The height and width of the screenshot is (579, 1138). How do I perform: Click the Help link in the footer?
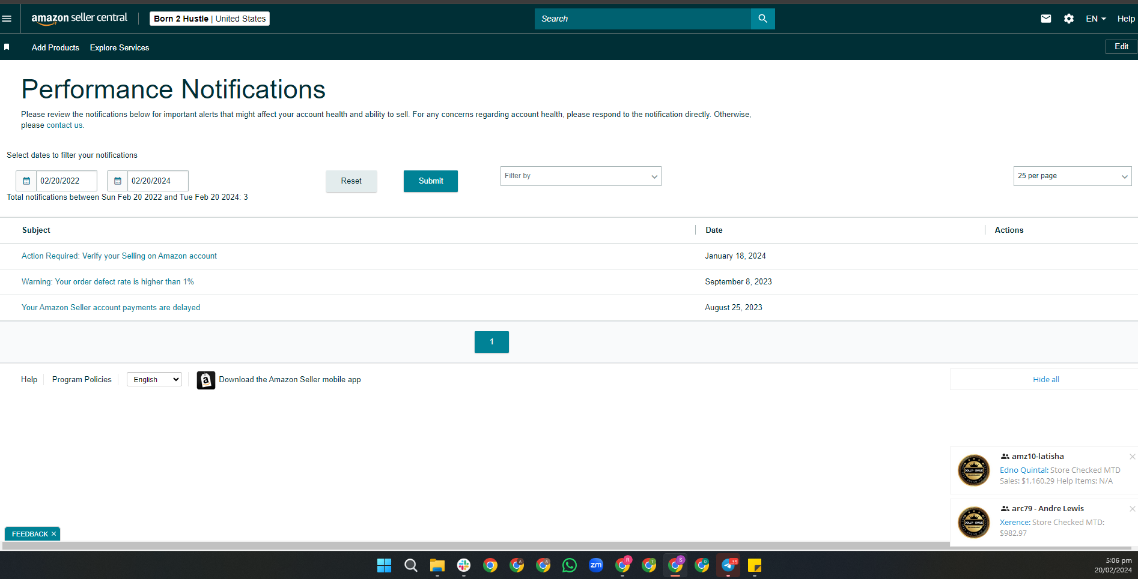[x=29, y=380]
